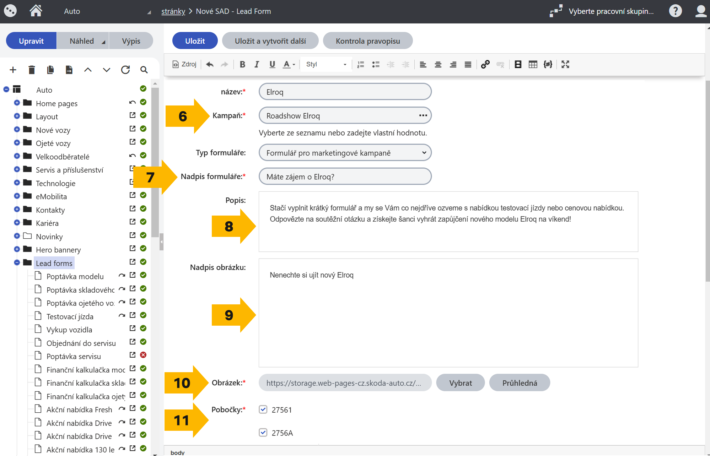Add a new page with plus icon

click(x=13, y=70)
